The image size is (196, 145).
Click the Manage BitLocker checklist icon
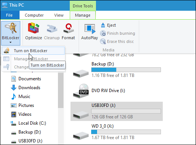[x=6, y=59]
